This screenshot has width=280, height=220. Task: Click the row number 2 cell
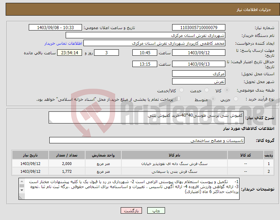pyautogui.click(x=269, y=171)
